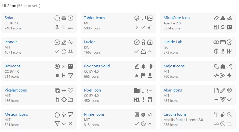Click the Pac-Man icon in Lucide Lab
The width and height of the screenshot is (239, 132).
[x=229, y=42]
